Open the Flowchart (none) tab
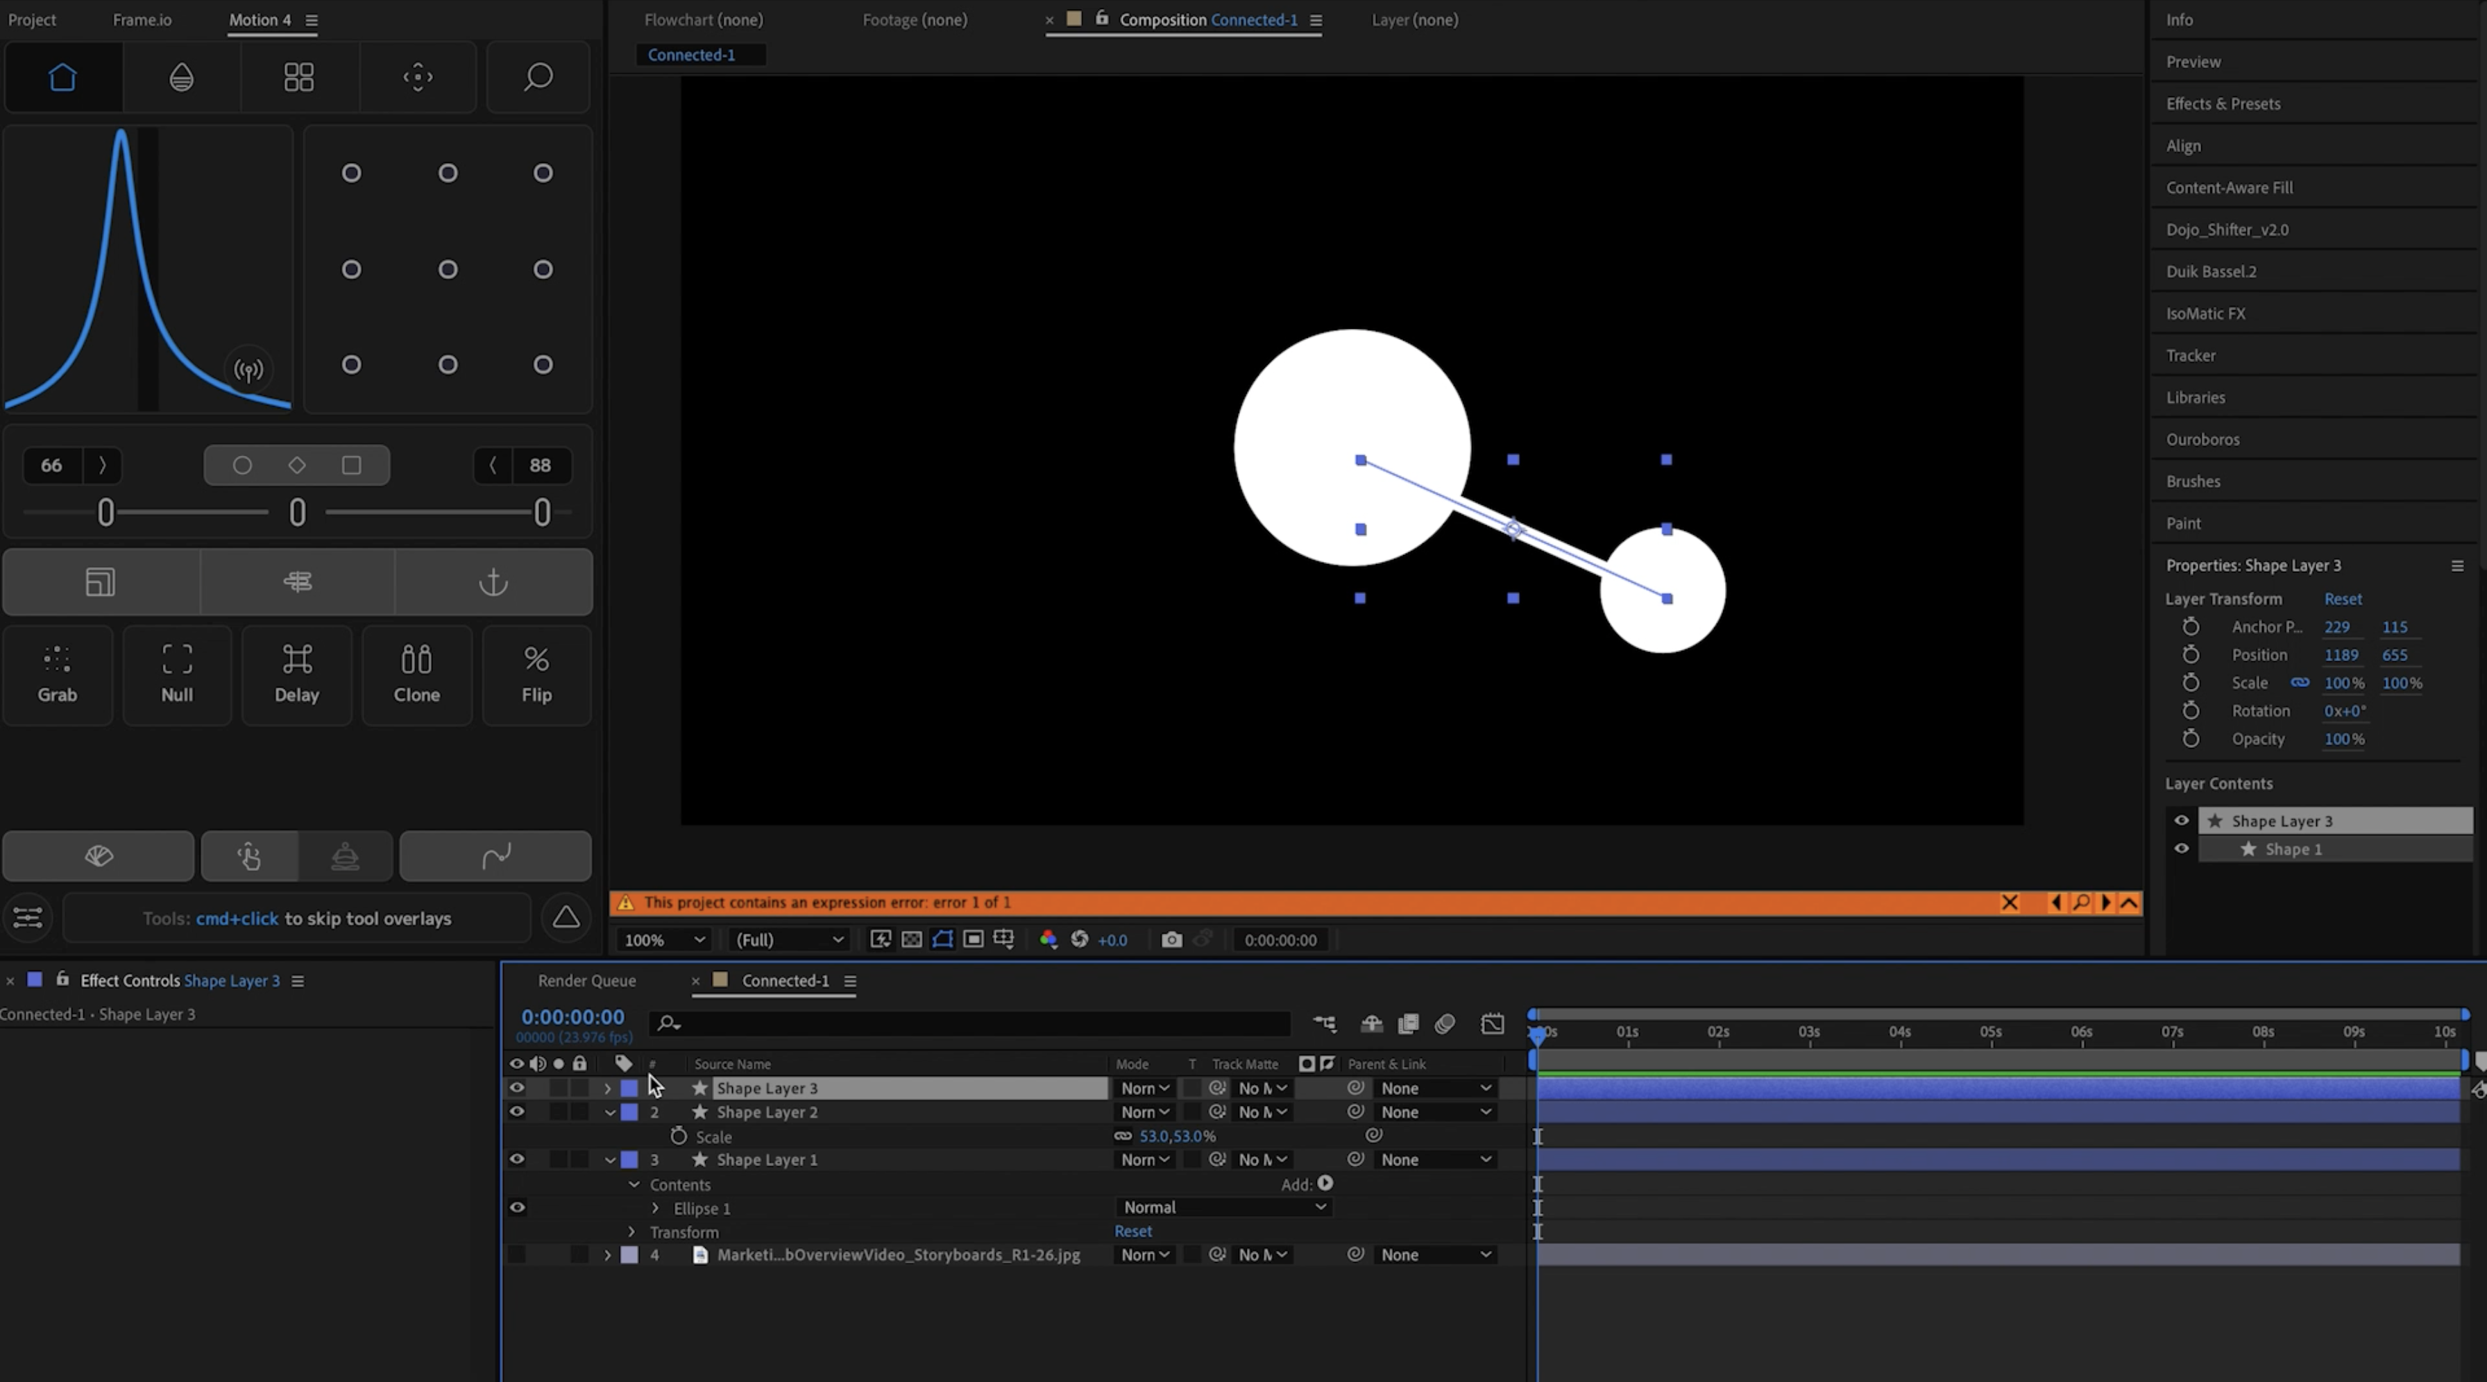2487x1382 pixels. pos(704,19)
